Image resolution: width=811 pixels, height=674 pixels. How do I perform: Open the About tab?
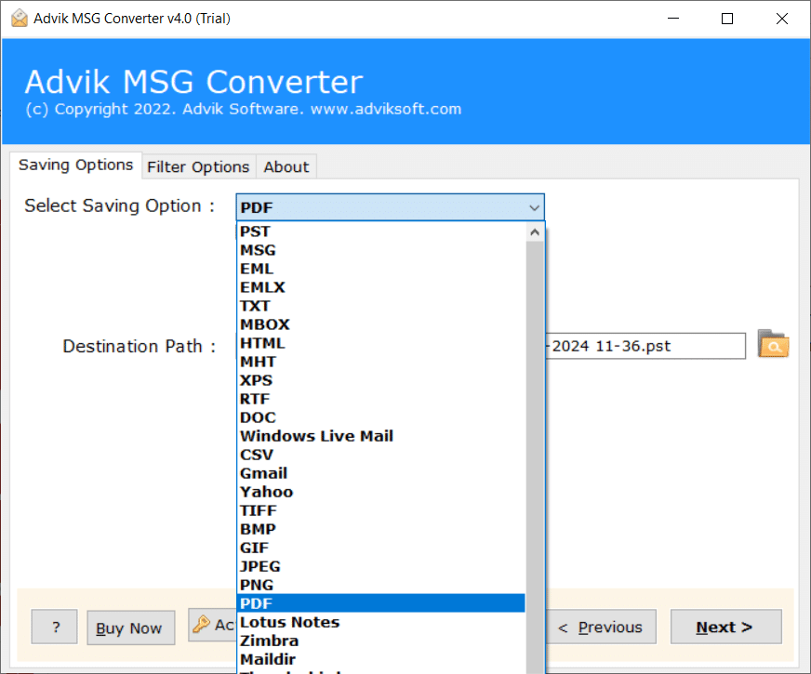click(286, 167)
